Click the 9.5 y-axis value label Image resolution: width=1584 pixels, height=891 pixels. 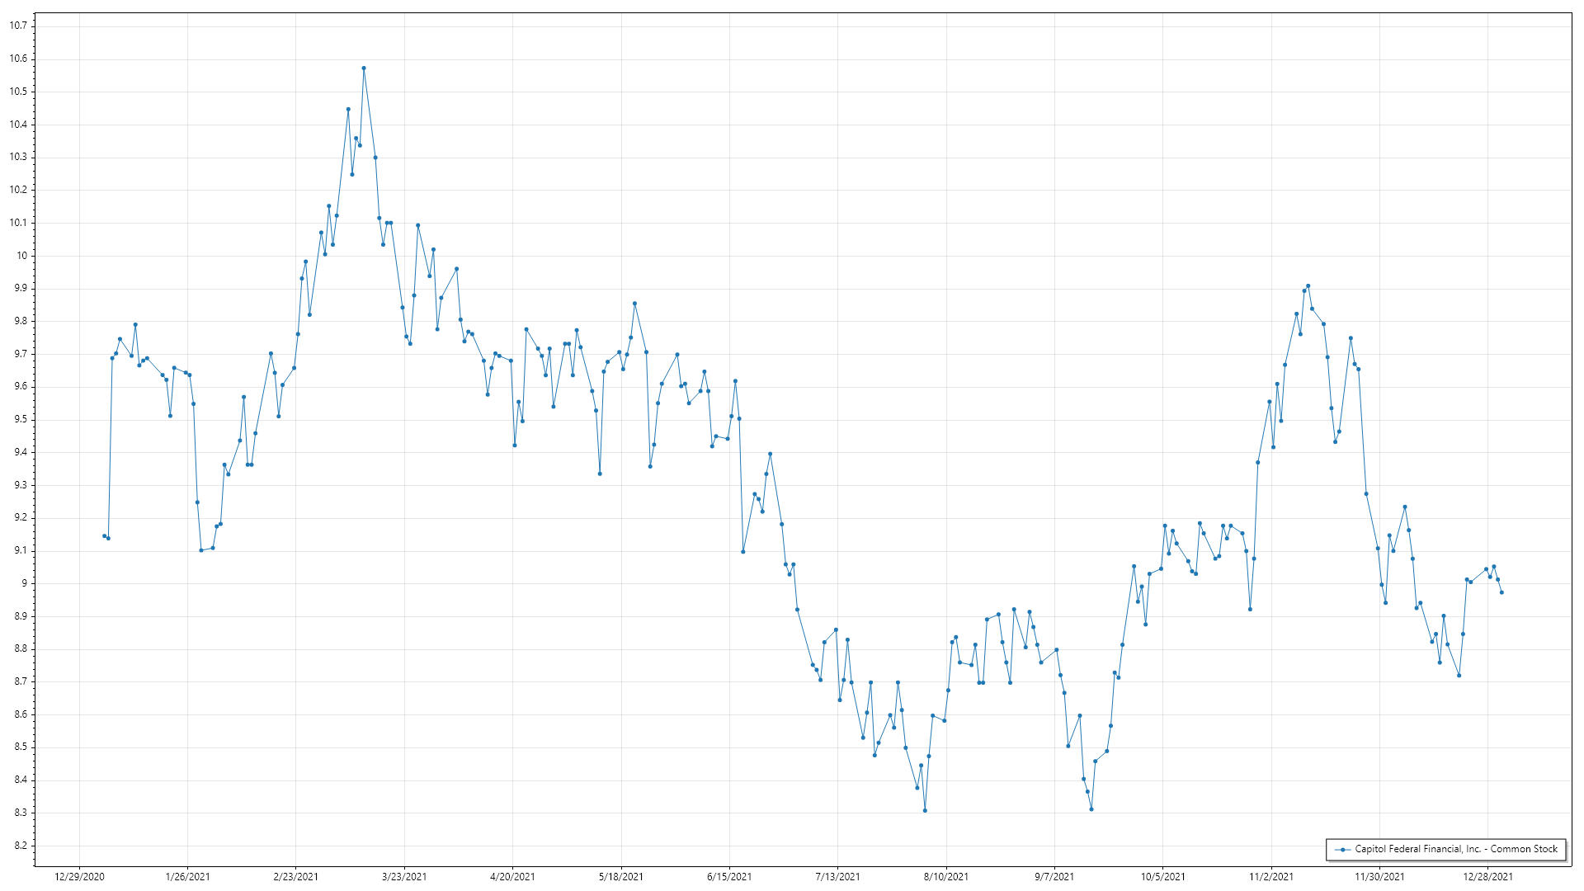tap(20, 419)
